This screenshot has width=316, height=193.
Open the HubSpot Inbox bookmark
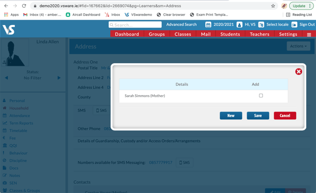coord(113,15)
